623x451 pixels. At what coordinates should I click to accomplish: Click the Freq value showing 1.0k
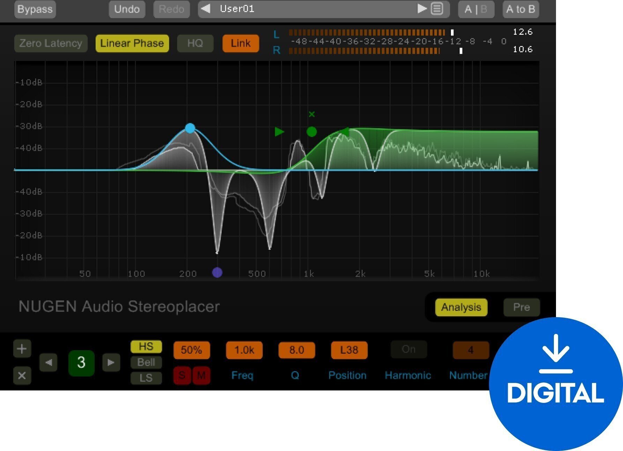click(x=244, y=350)
